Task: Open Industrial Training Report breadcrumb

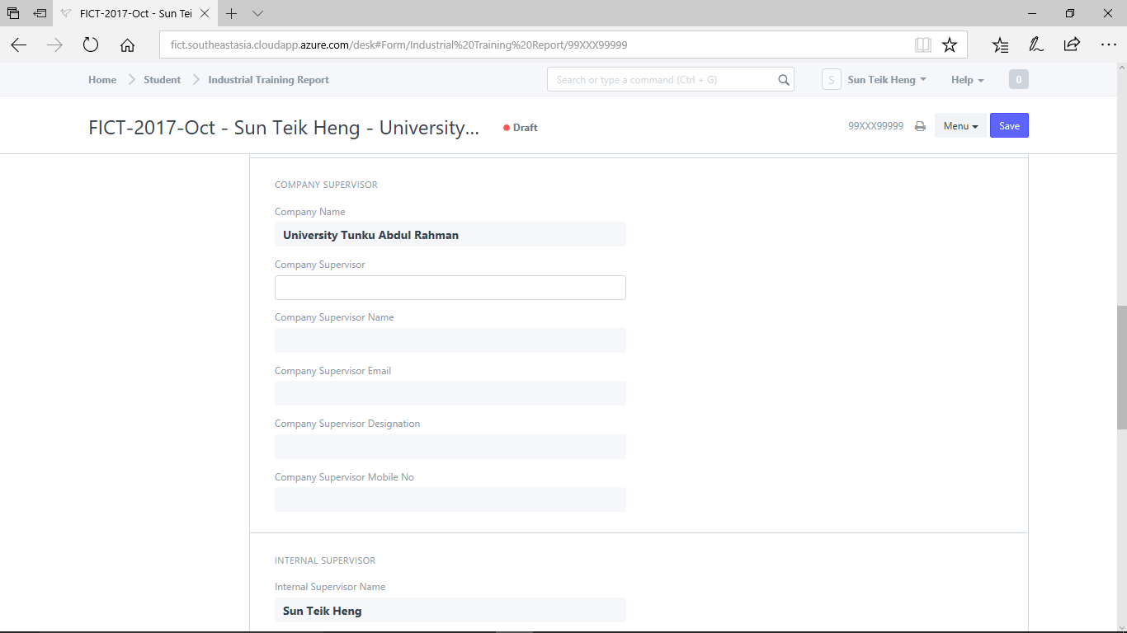Action: tap(268, 80)
